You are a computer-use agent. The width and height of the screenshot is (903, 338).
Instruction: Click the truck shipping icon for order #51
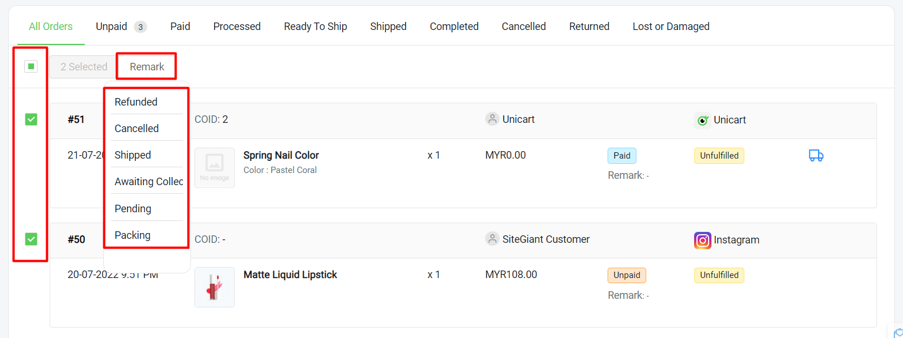pyautogui.click(x=816, y=155)
